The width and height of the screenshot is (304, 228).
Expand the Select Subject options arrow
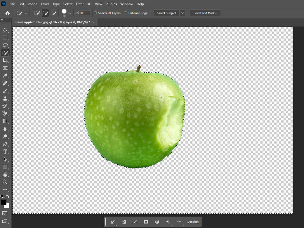tap(183, 13)
